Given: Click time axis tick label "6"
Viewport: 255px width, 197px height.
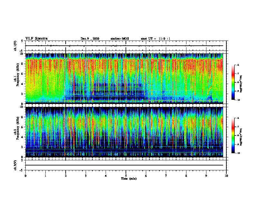Looking at the screenshot, I should (146, 176).
